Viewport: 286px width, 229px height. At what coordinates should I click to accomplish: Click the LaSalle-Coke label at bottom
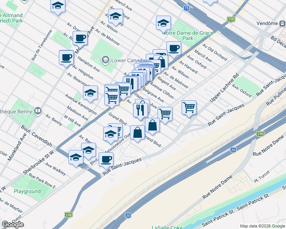167,227
